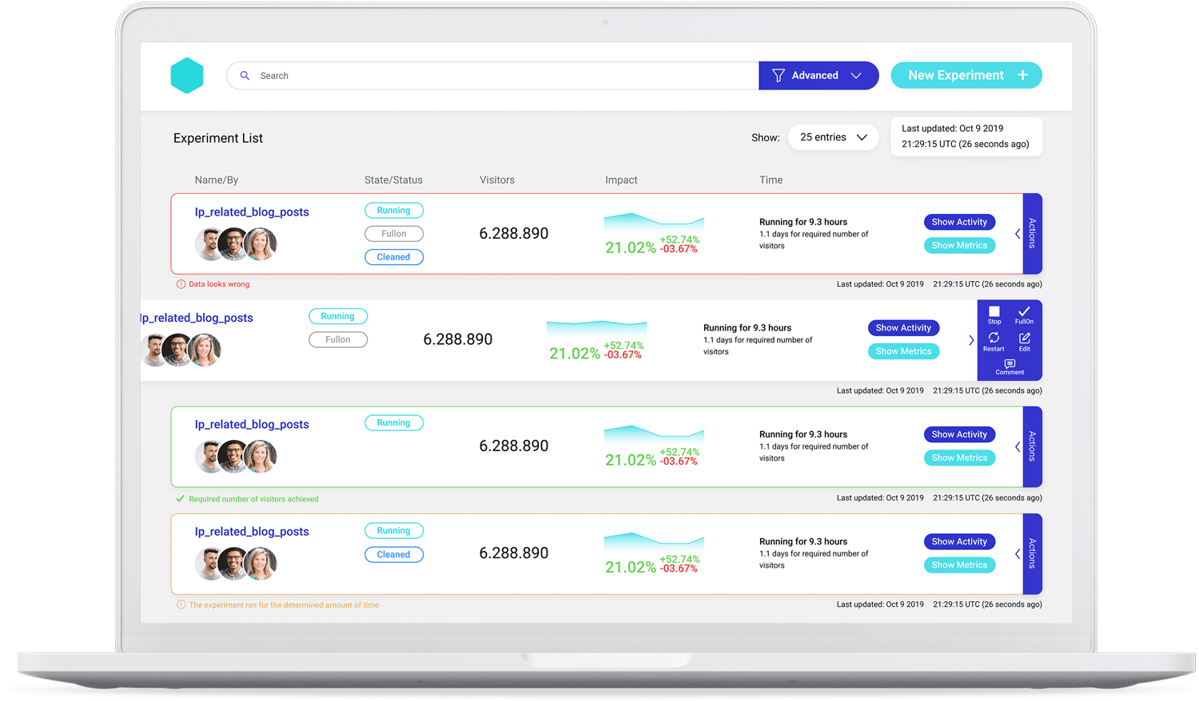This screenshot has width=1199, height=701.
Task: Toggle the Running tag in last experiment
Action: (394, 531)
